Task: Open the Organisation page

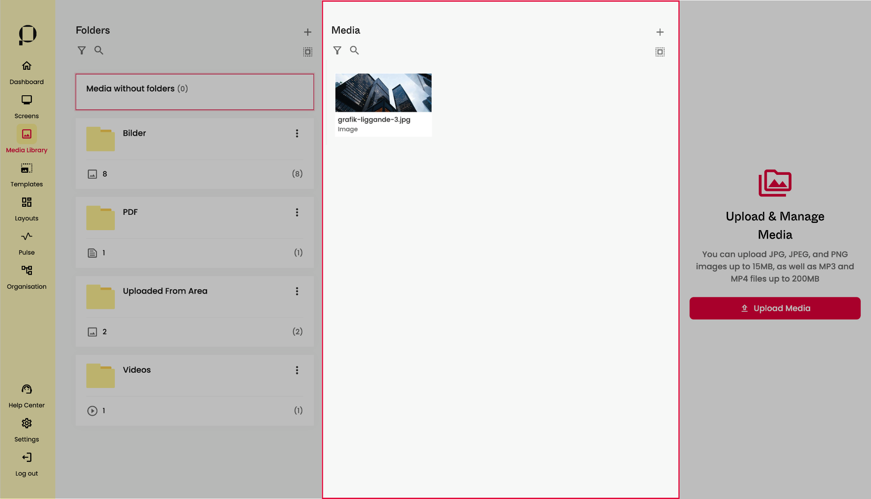Action: (26, 277)
